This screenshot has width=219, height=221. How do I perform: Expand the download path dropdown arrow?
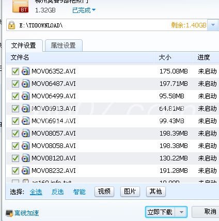click(x=213, y=25)
